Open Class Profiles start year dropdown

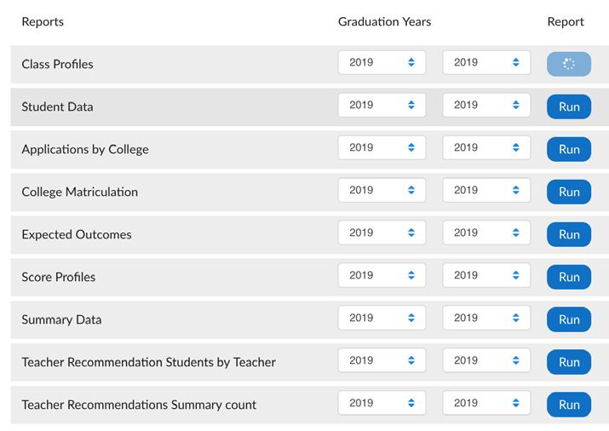click(382, 62)
